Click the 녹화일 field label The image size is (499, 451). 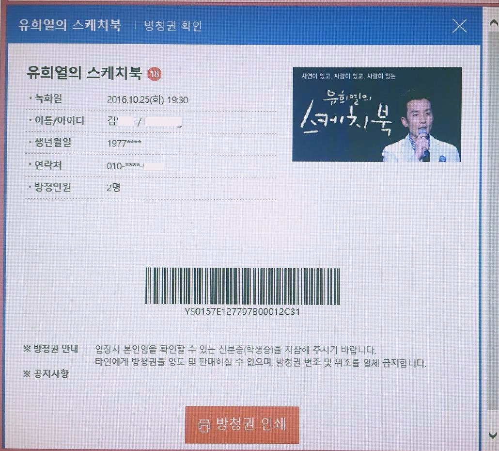point(48,98)
